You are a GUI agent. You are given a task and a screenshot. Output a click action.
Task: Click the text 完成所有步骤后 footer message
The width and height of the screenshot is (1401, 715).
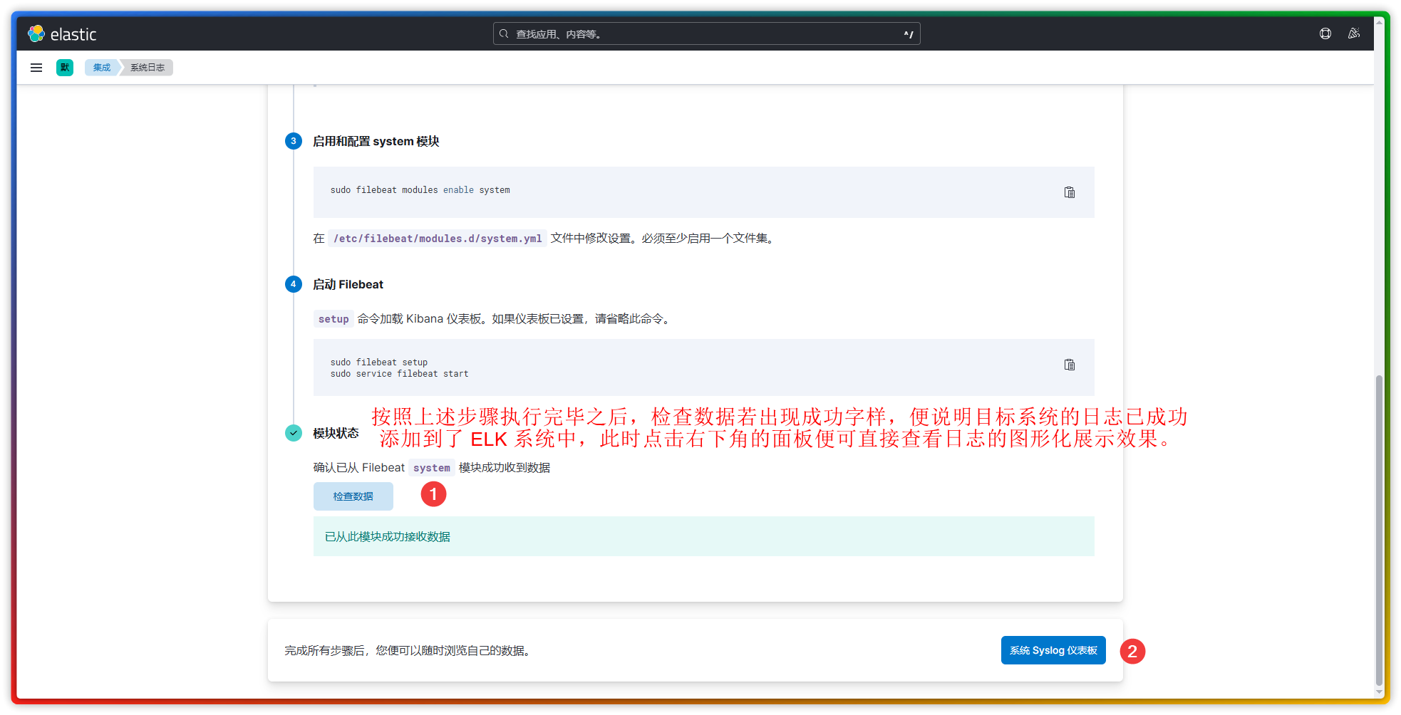click(x=408, y=650)
